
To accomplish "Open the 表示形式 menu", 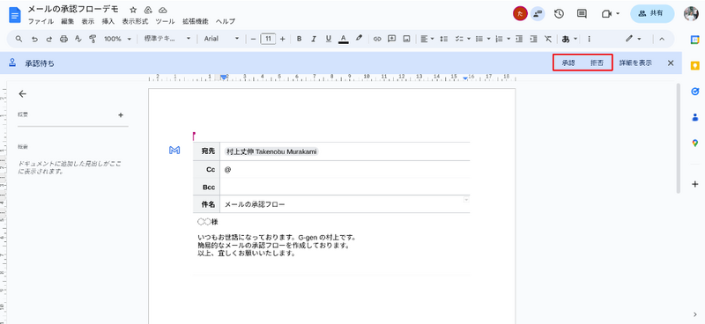I will pos(135,21).
